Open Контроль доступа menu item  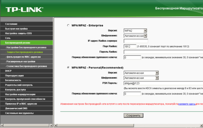click(x=27, y=90)
